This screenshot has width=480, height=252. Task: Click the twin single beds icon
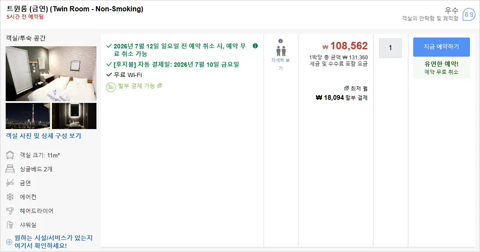point(10,169)
